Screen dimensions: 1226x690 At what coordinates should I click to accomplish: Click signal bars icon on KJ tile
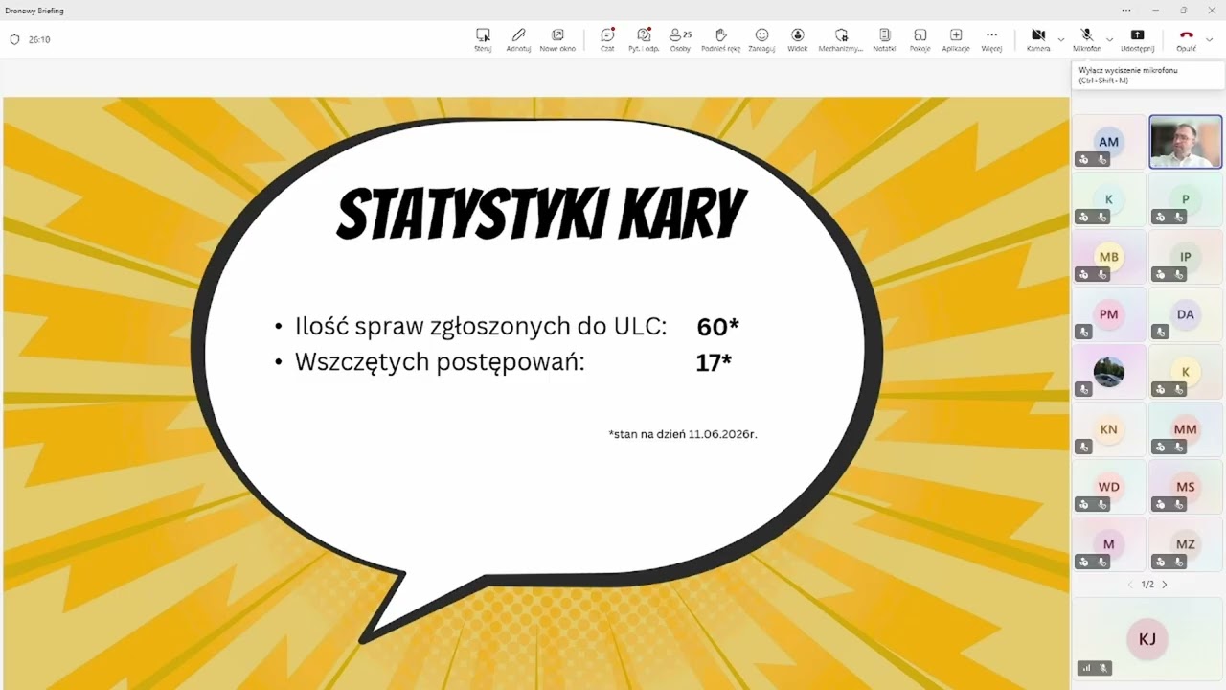click(1086, 668)
